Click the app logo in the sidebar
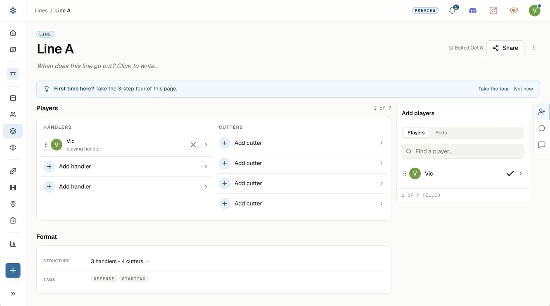The width and height of the screenshot is (550, 306). point(13,10)
